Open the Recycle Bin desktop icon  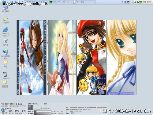click(6, 41)
